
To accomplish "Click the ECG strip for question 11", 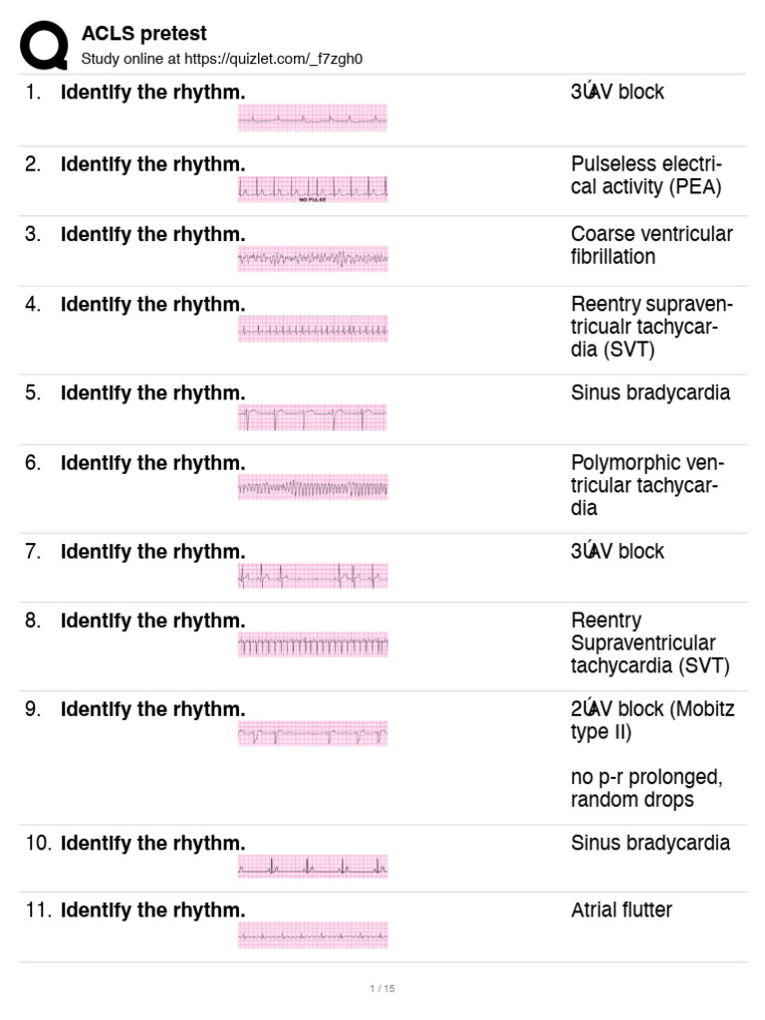I will (x=312, y=935).
